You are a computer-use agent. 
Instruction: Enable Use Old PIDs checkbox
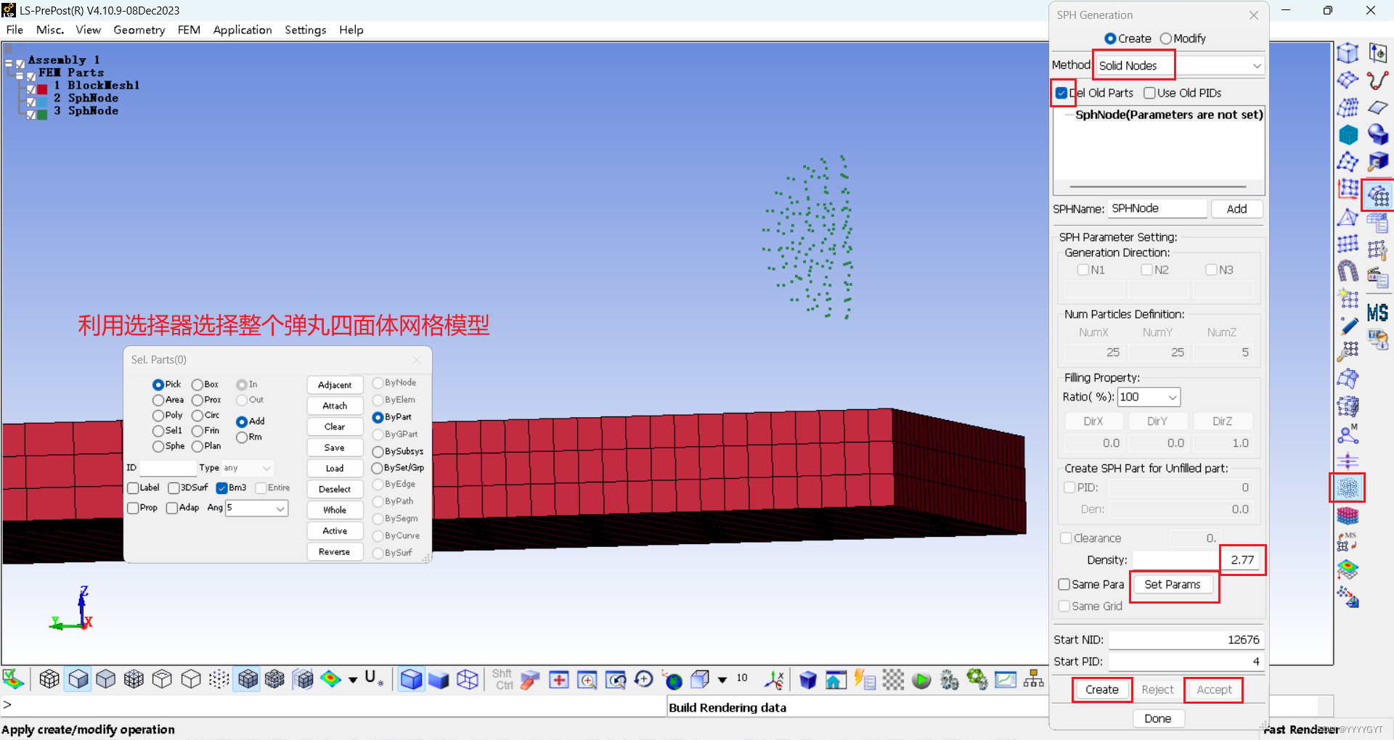point(1149,93)
